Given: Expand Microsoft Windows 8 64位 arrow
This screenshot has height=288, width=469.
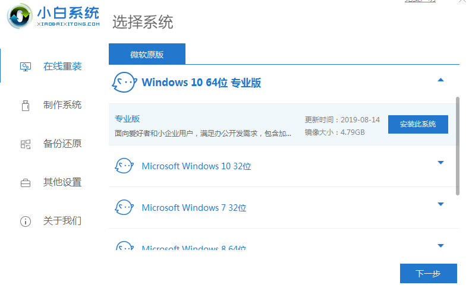Looking at the screenshot, I should pos(440,245).
